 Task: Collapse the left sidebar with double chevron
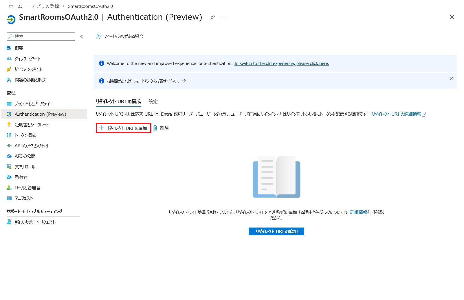pos(82,37)
